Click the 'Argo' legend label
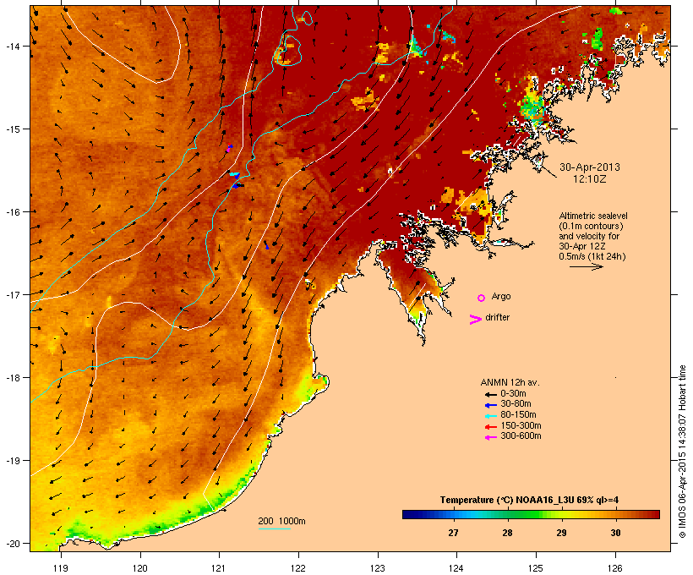 pyautogui.click(x=501, y=296)
